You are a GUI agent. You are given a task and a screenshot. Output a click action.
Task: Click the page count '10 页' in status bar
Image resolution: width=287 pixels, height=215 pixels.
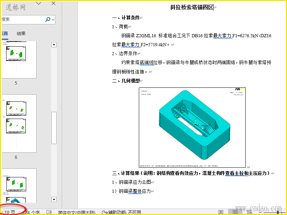(10, 212)
